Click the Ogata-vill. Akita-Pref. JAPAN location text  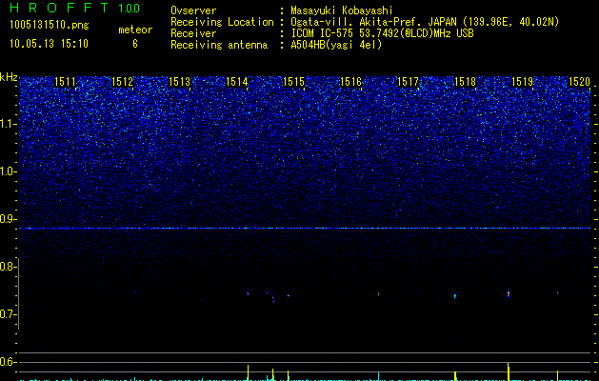425,22
